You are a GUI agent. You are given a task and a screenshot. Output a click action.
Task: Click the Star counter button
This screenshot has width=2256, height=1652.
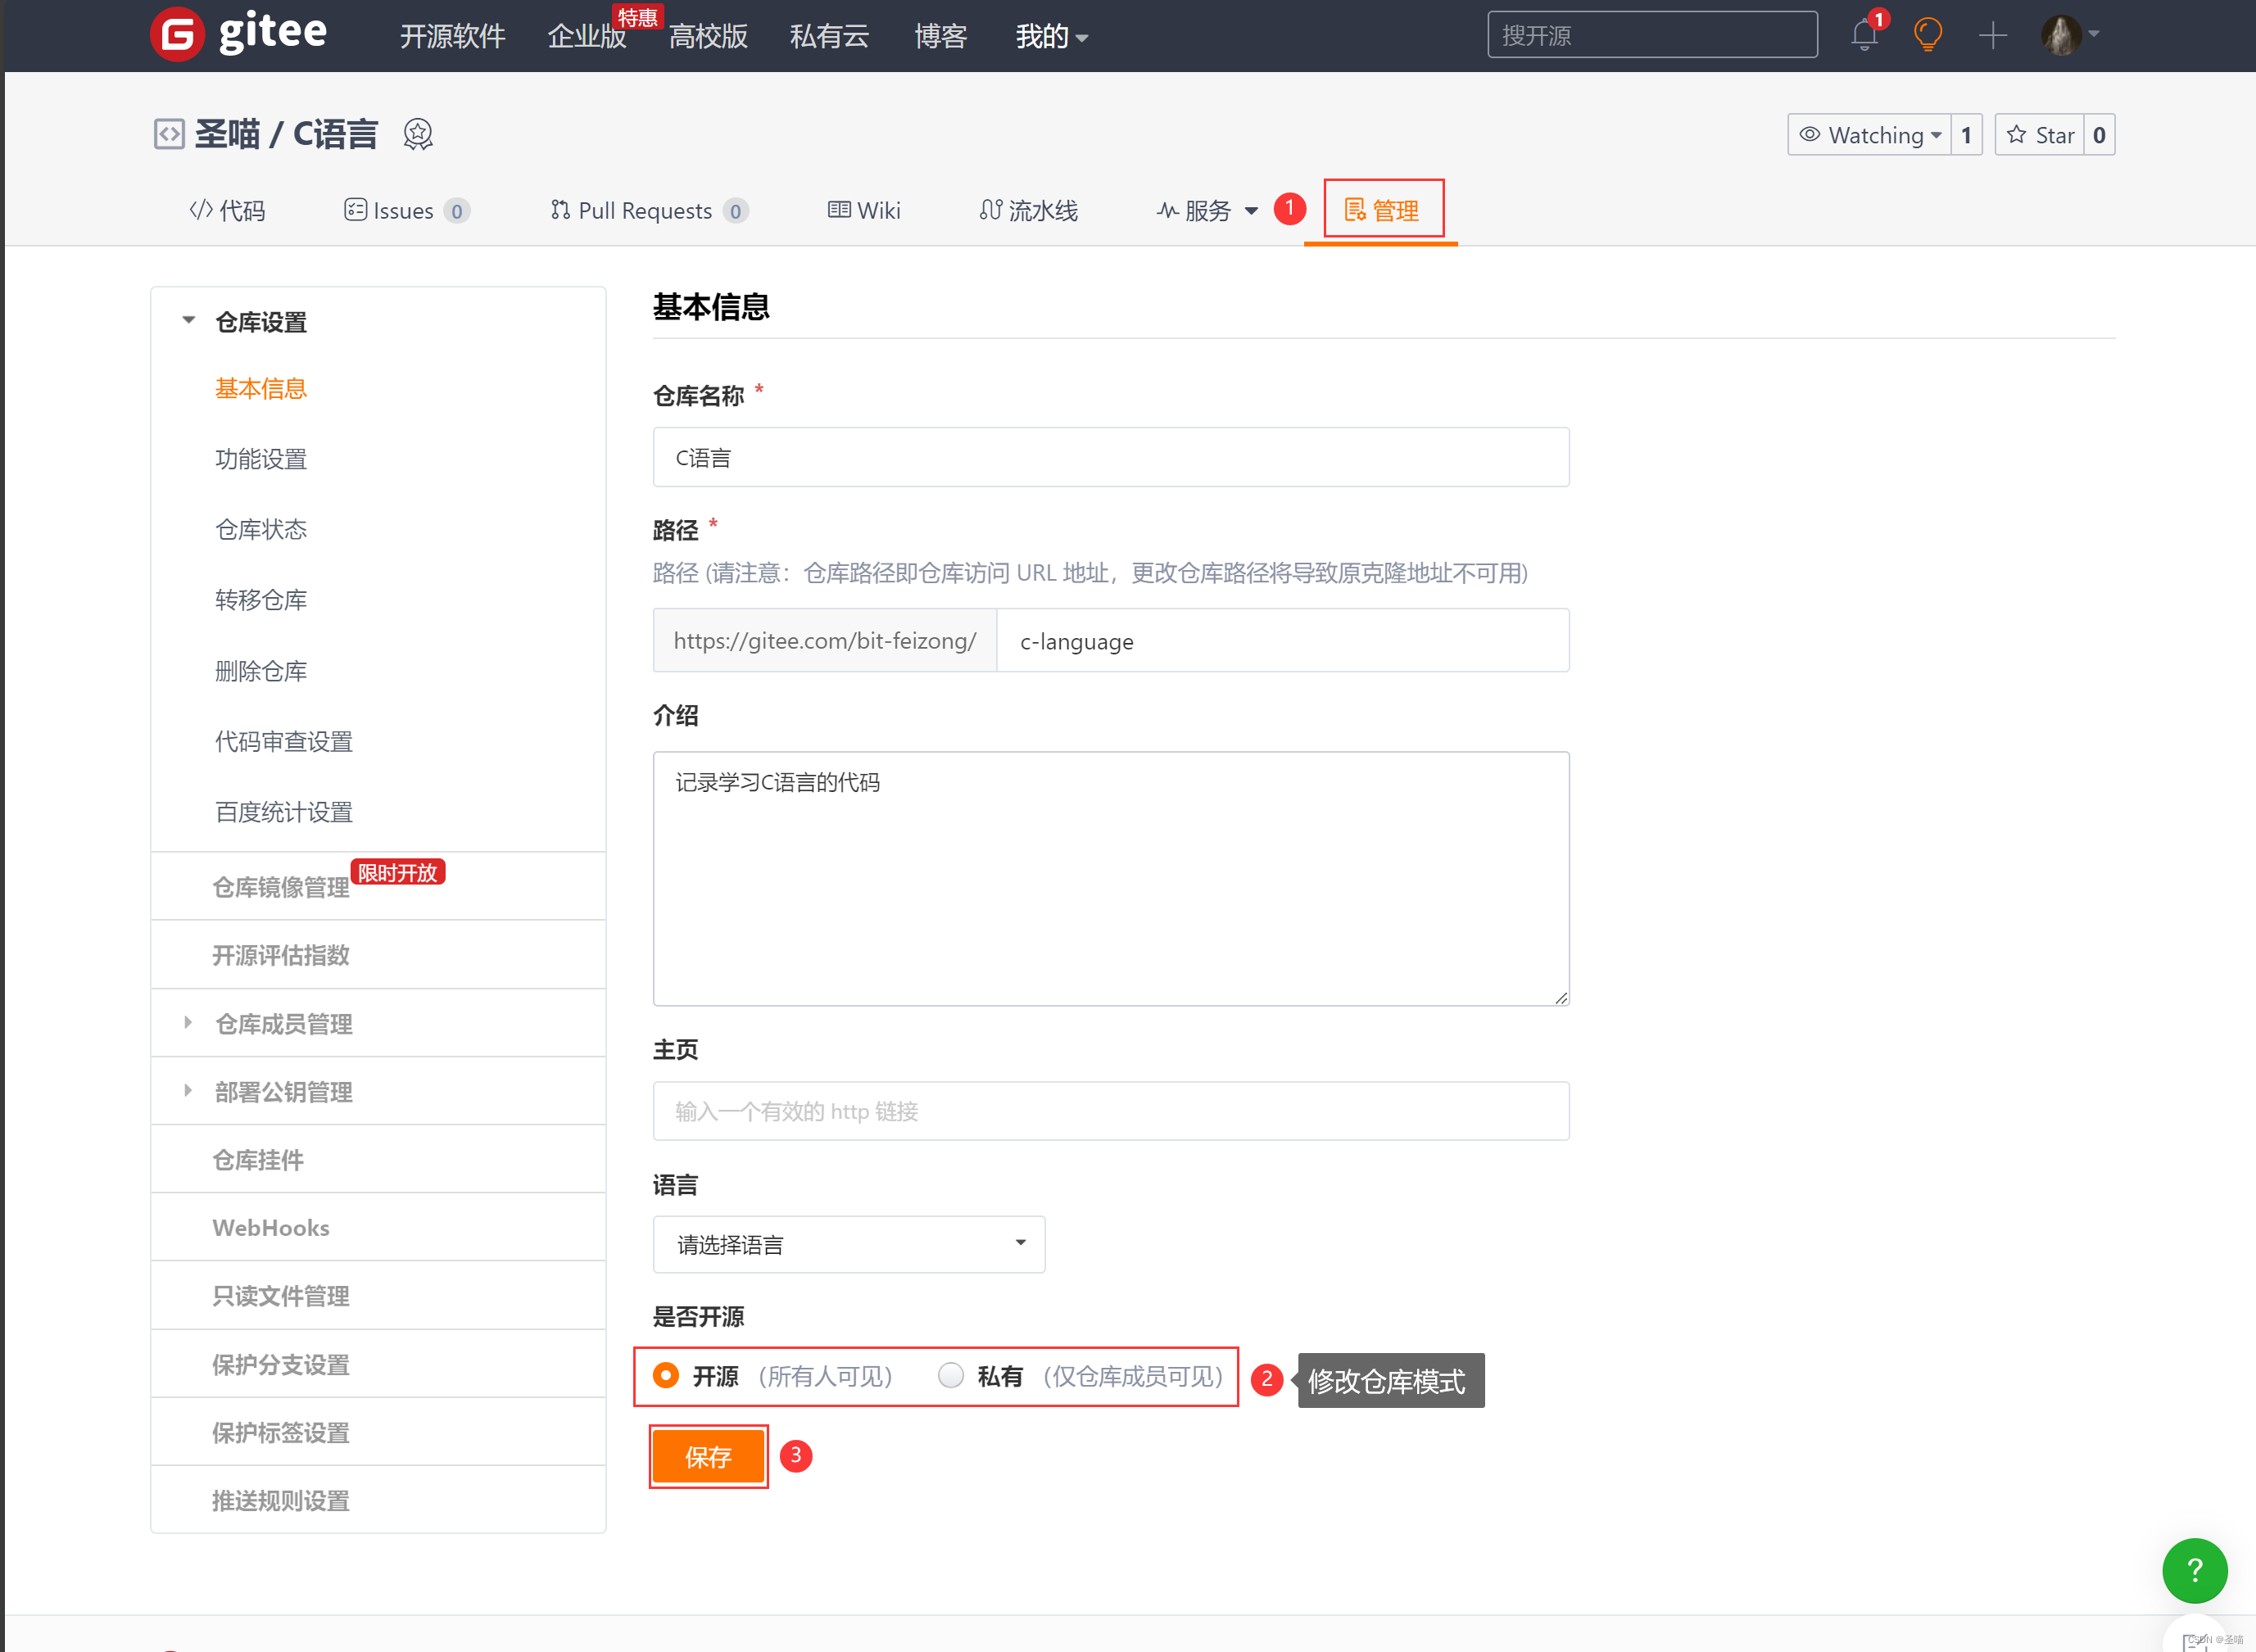pos(2096,135)
